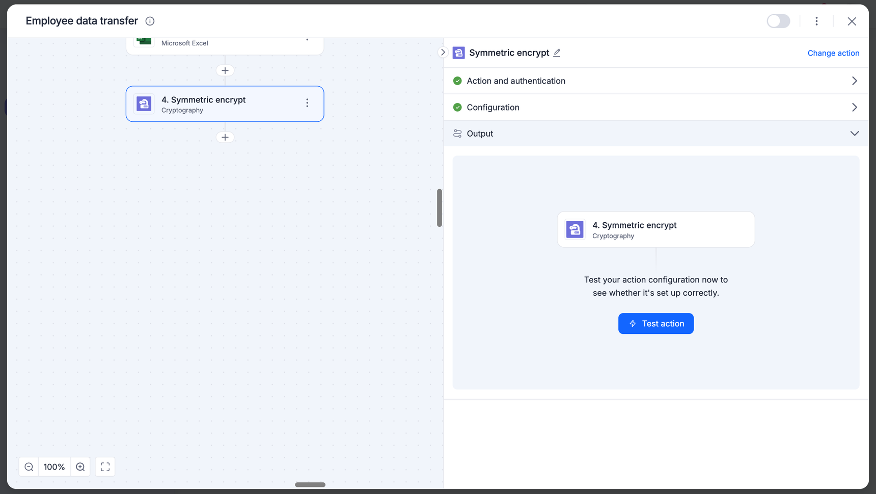Click the zoom out magnifier icon
Screen dimensions: 876x494
coord(29,467)
